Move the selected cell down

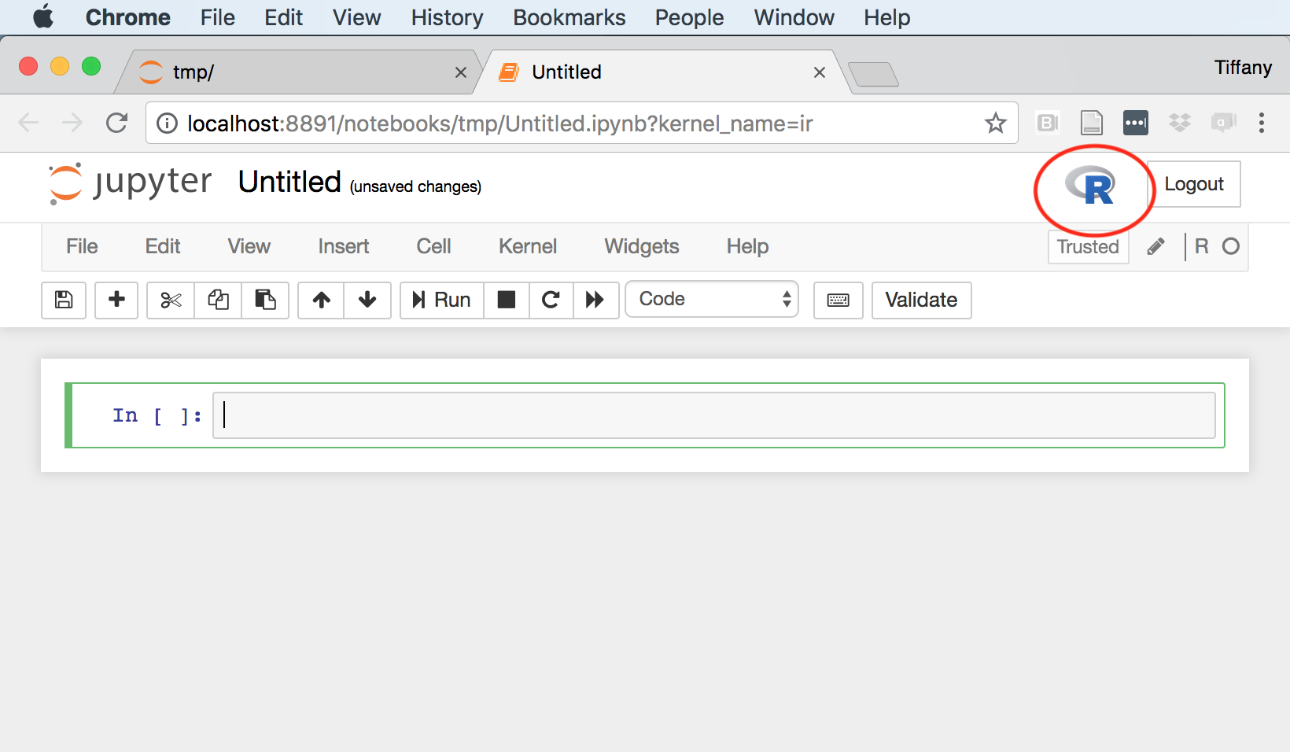367,300
